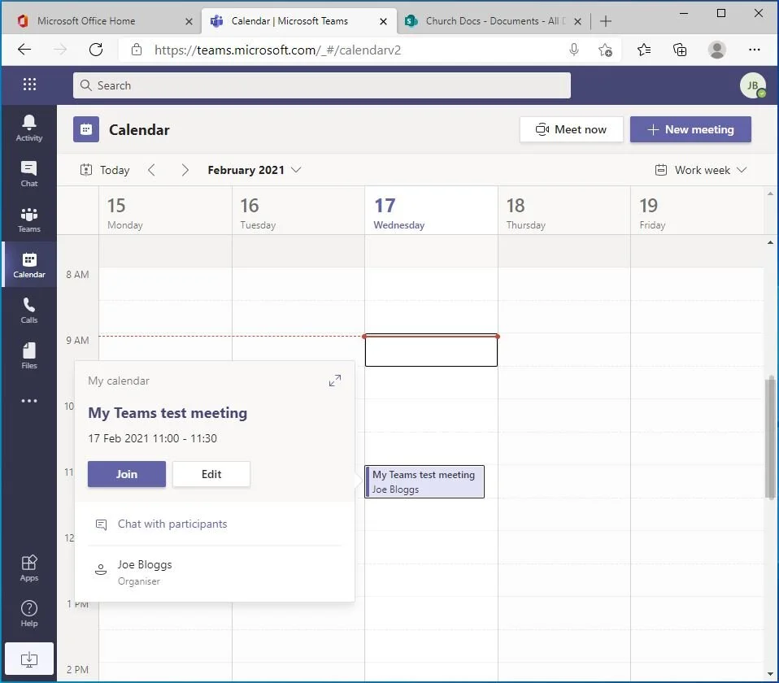The height and width of the screenshot is (683, 779).
Task: Select My Teams test meeting calendar event
Action: [424, 482]
